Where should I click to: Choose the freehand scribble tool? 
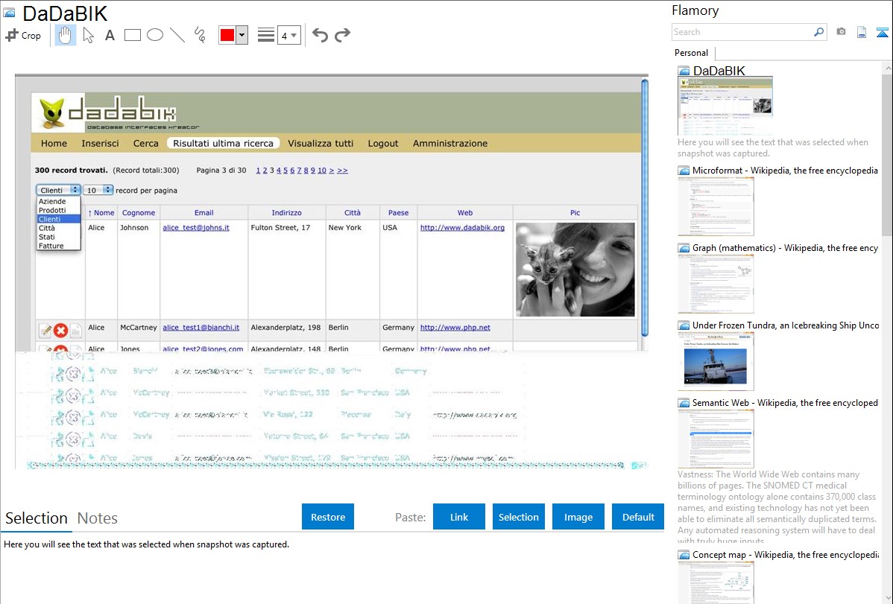click(x=200, y=35)
